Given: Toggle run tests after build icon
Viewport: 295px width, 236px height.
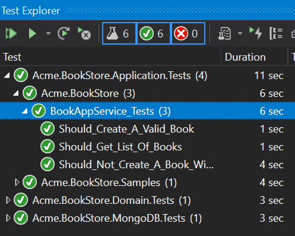Looking at the screenshot, I should click(x=256, y=33).
